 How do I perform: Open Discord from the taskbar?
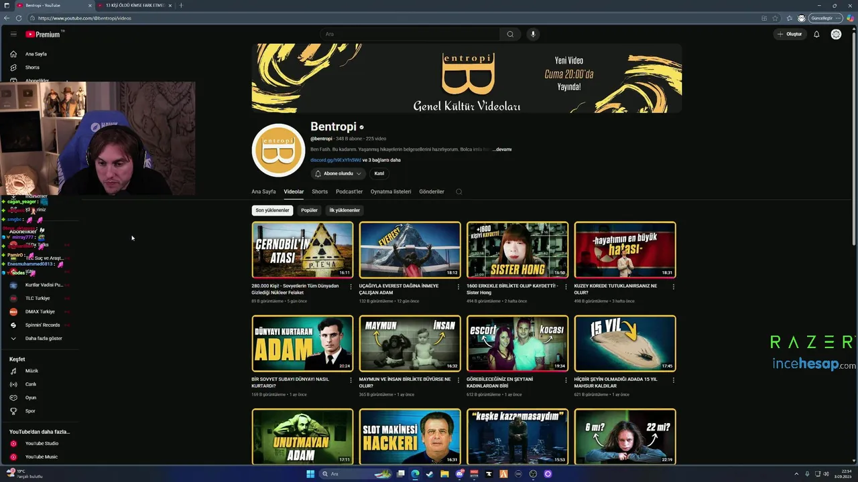point(459,474)
